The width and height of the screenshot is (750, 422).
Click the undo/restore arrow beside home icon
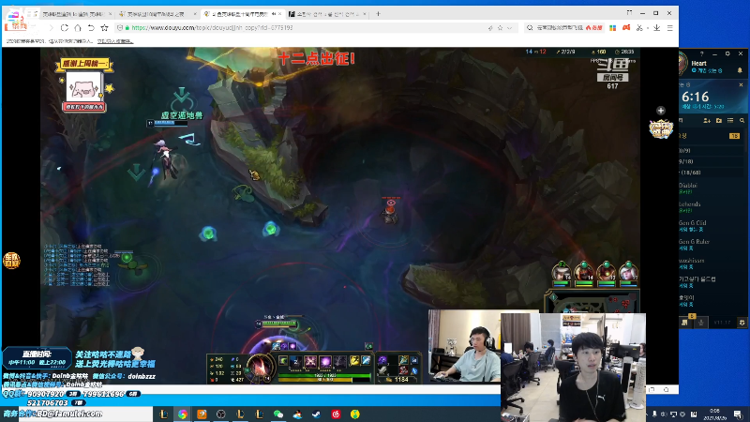pos(91,28)
